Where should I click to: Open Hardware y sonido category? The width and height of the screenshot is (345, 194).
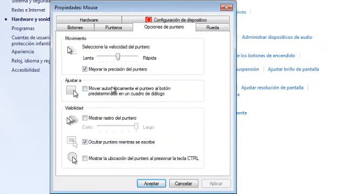[x=31, y=19]
